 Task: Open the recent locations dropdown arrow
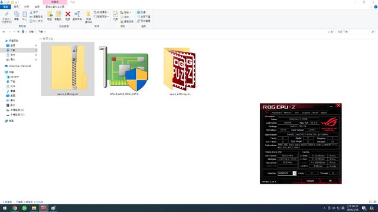14,32
